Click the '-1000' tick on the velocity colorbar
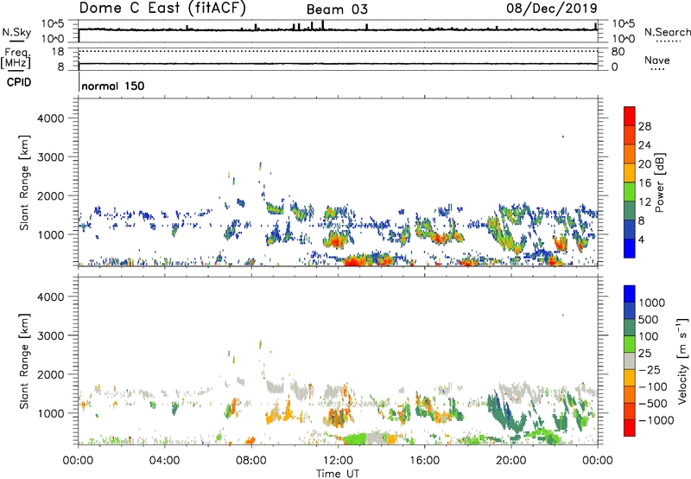The width and height of the screenshot is (691, 479). (x=656, y=420)
